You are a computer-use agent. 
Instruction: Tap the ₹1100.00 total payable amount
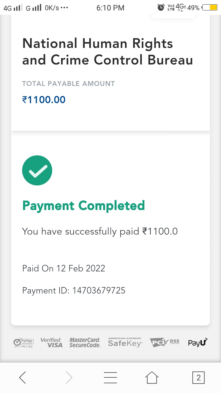pyautogui.click(x=44, y=100)
